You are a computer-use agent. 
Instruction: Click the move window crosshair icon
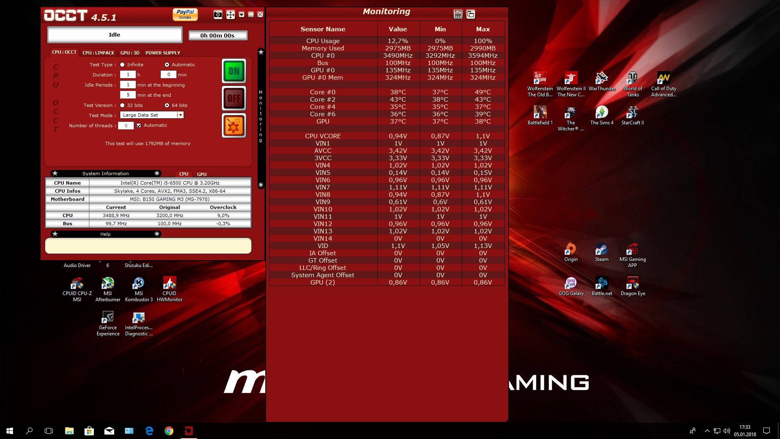click(x=230, y=15)
